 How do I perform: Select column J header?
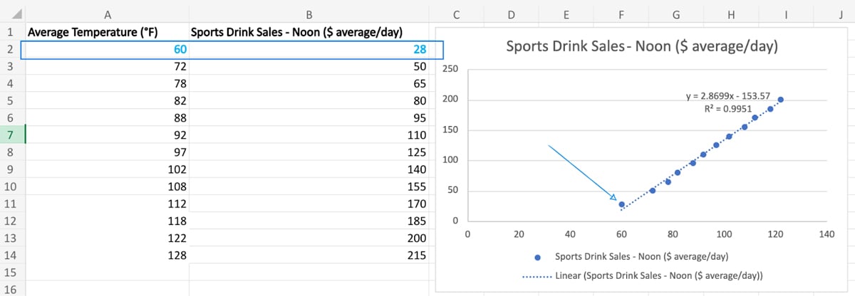coord(840,14)
